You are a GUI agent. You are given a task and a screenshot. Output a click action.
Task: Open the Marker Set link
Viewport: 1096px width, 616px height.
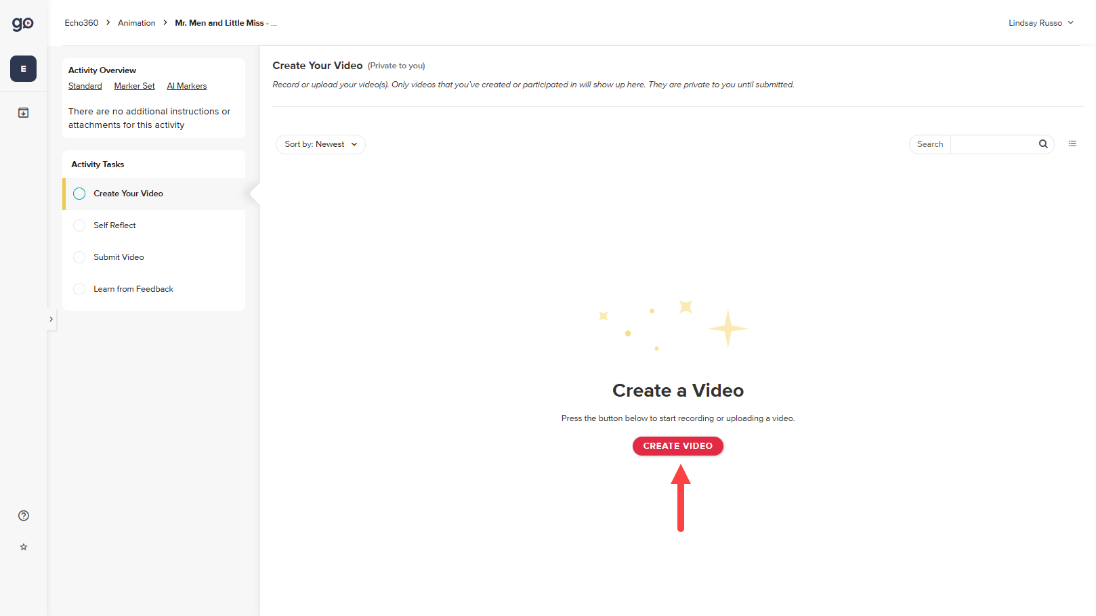pyautogui.click(x=133, y=85)
